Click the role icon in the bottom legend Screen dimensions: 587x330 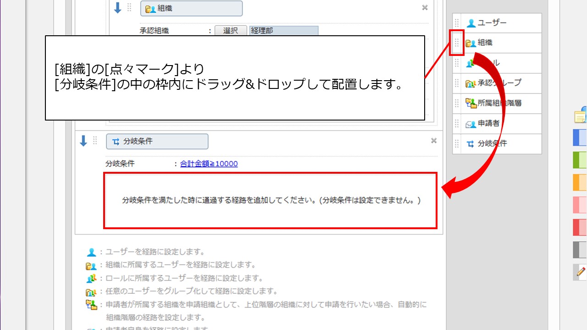point(91,278)
